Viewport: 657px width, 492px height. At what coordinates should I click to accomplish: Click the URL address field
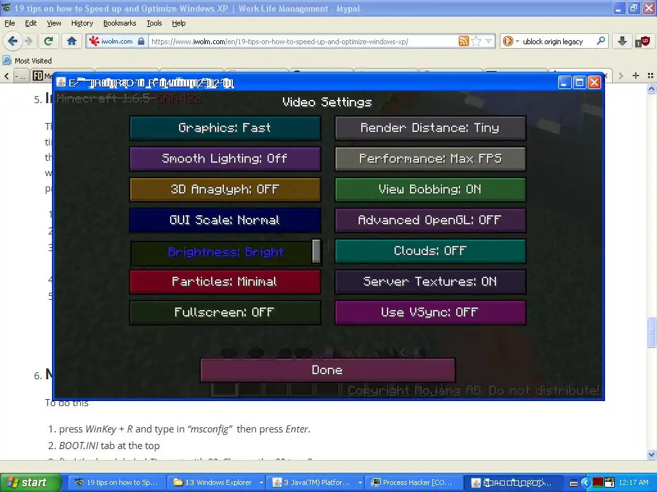[303, 42]
